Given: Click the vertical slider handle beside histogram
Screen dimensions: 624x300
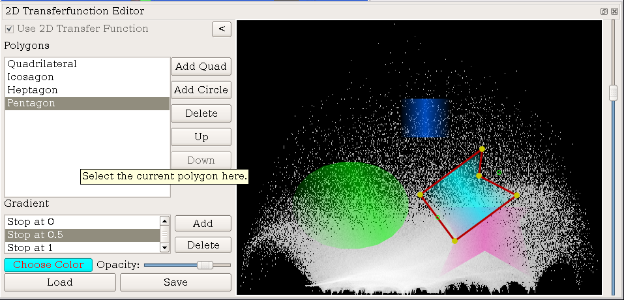Looking at the screenshot, I should click(614, 93).
